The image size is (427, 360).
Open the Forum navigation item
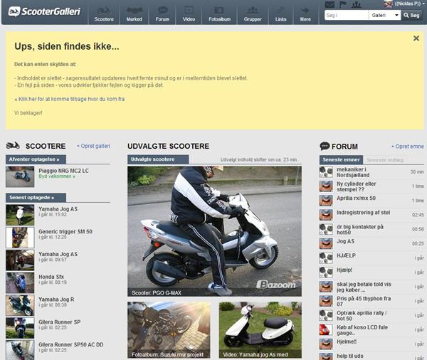162,14
